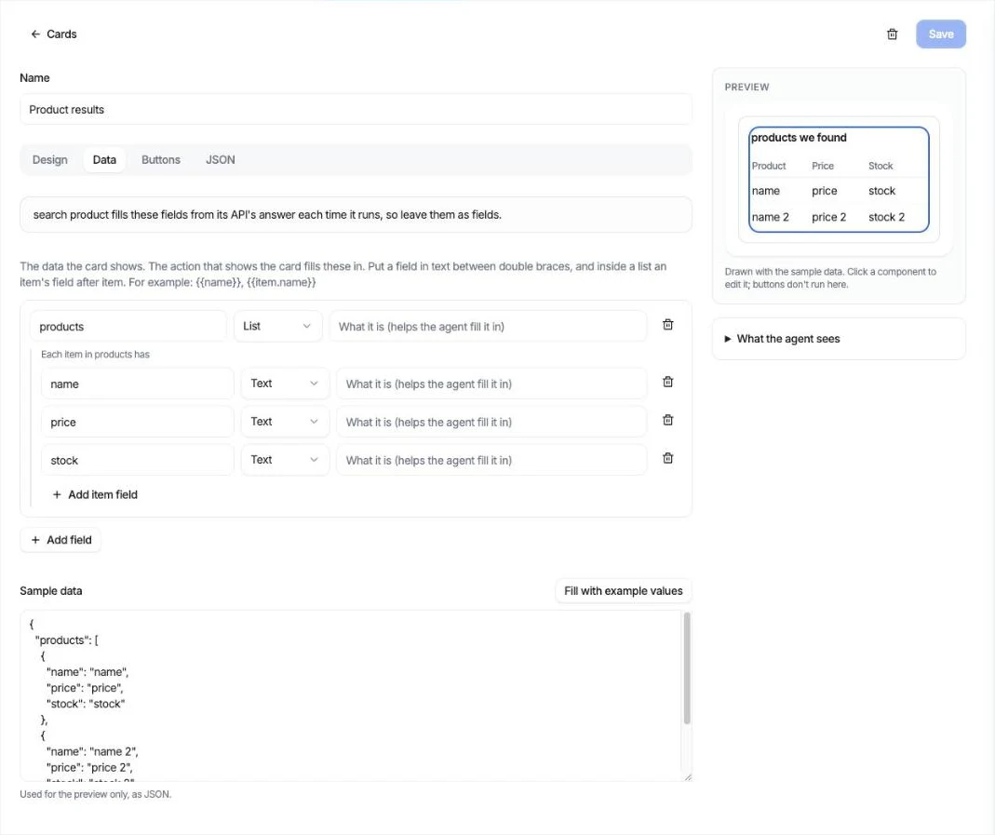Click the description box for stock field
This screenshot has height=835, width=995.
coord(491,459)
